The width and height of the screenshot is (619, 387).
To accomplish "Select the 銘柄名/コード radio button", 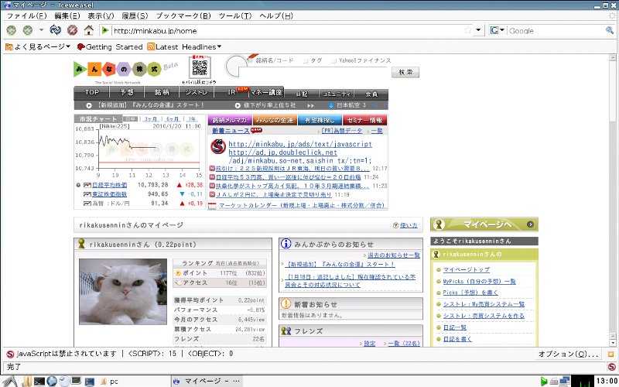I will point(251,60).
